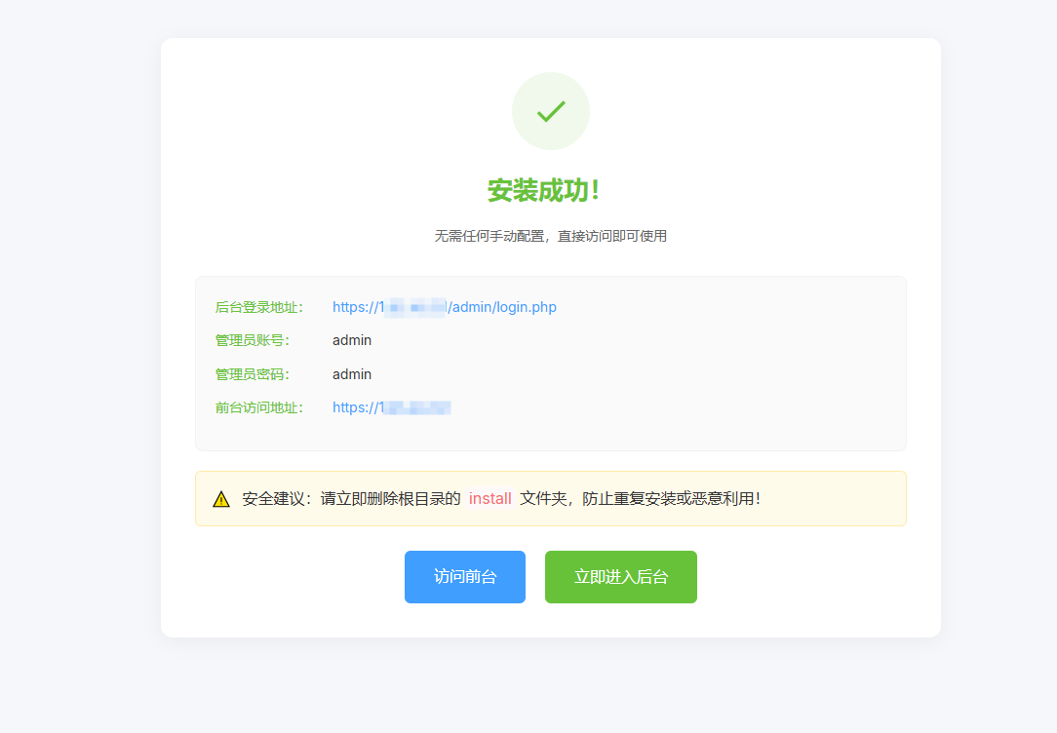
Task: Click the 安装成功 heading text
Action: (x=551, y=191)
